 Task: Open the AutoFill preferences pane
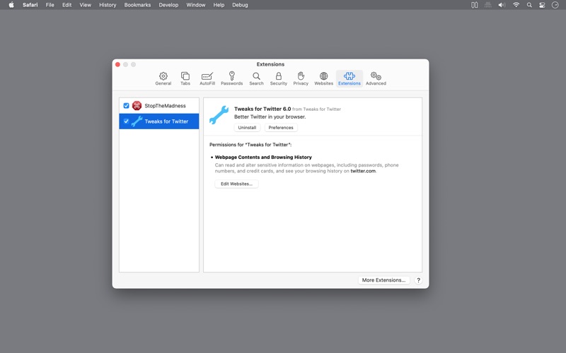pos(207,78)
